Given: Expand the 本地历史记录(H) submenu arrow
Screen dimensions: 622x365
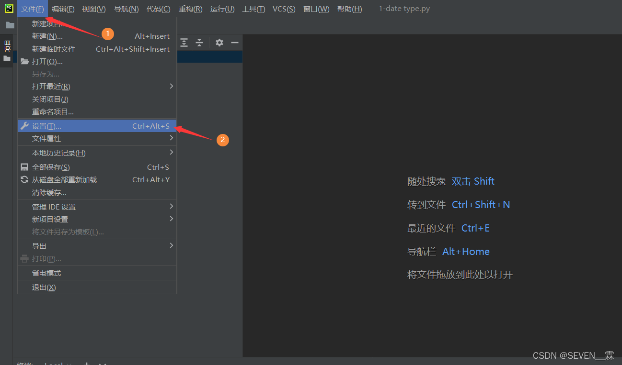Looking at the screenshot, I should [172, 153].
